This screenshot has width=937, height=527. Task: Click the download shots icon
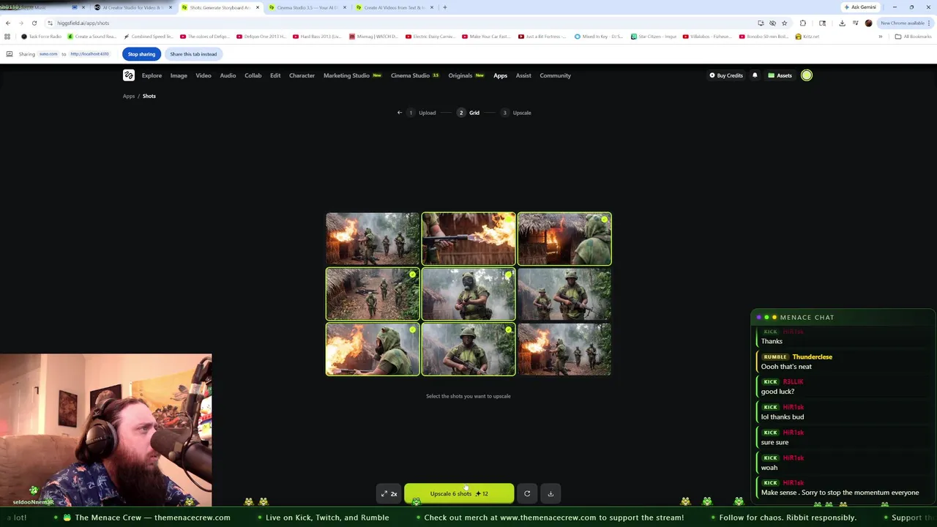(x=550, y=493)
